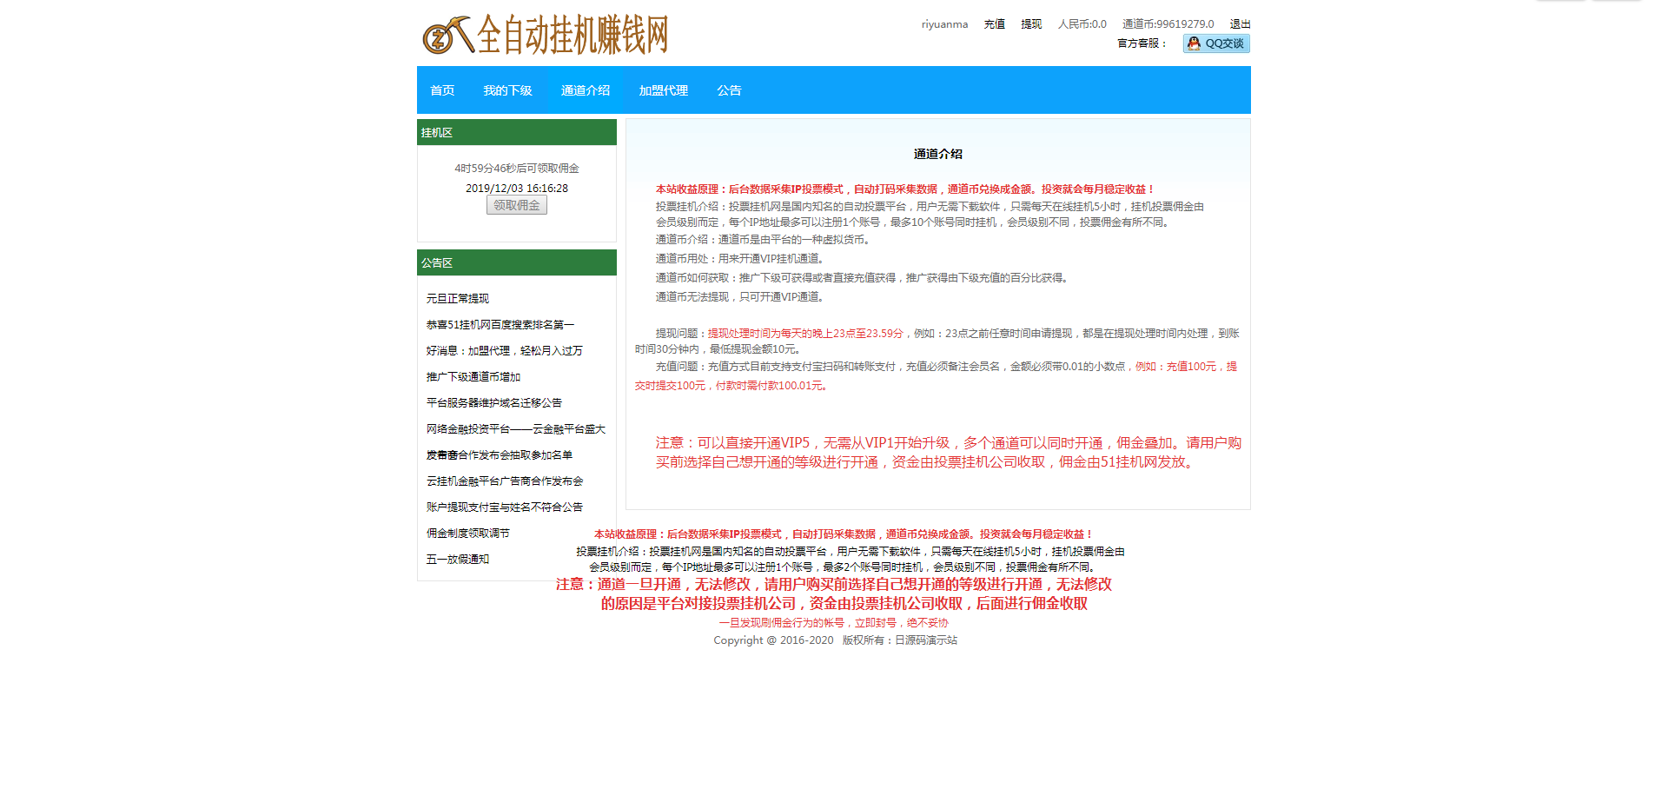1668x809 pixels.
Task: Open the 首页 home menu item
Action: (x=442, y=90)
